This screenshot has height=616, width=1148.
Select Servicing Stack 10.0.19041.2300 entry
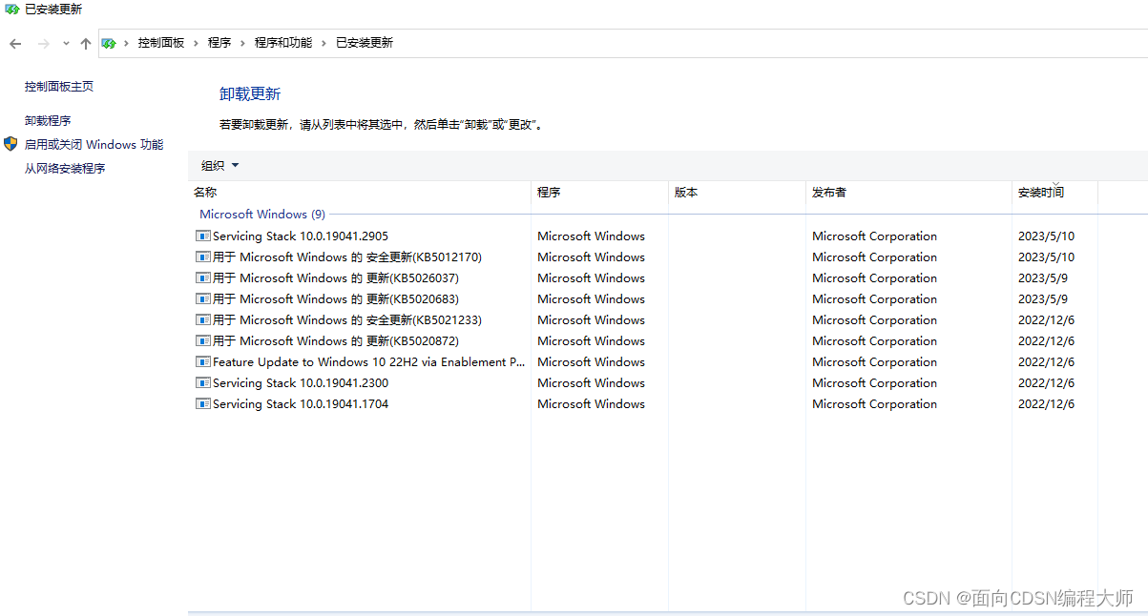[301, 382]
